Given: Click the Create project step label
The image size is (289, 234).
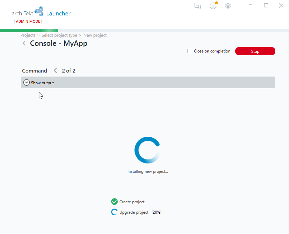Looking at the screenshot, I should pos(132,202).
